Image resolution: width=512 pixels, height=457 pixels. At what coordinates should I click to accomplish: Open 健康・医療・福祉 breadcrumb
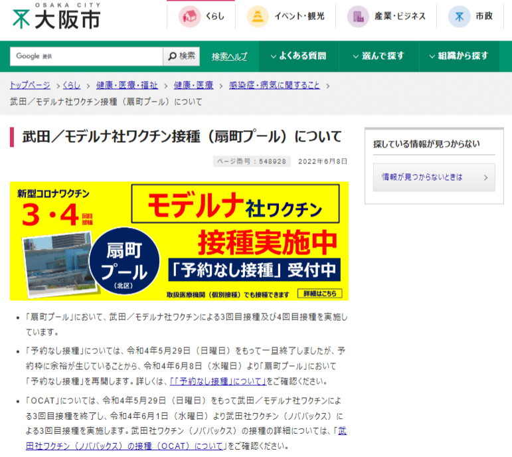127,86
